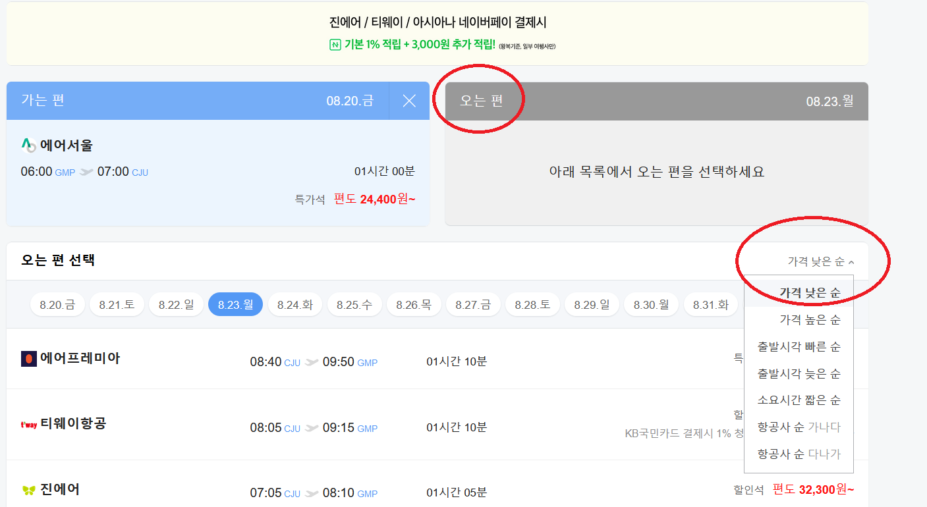927x507 pixels.
Task: Click the 01시간 00분 duration for Air Seoul
Action: coord(385,172)
